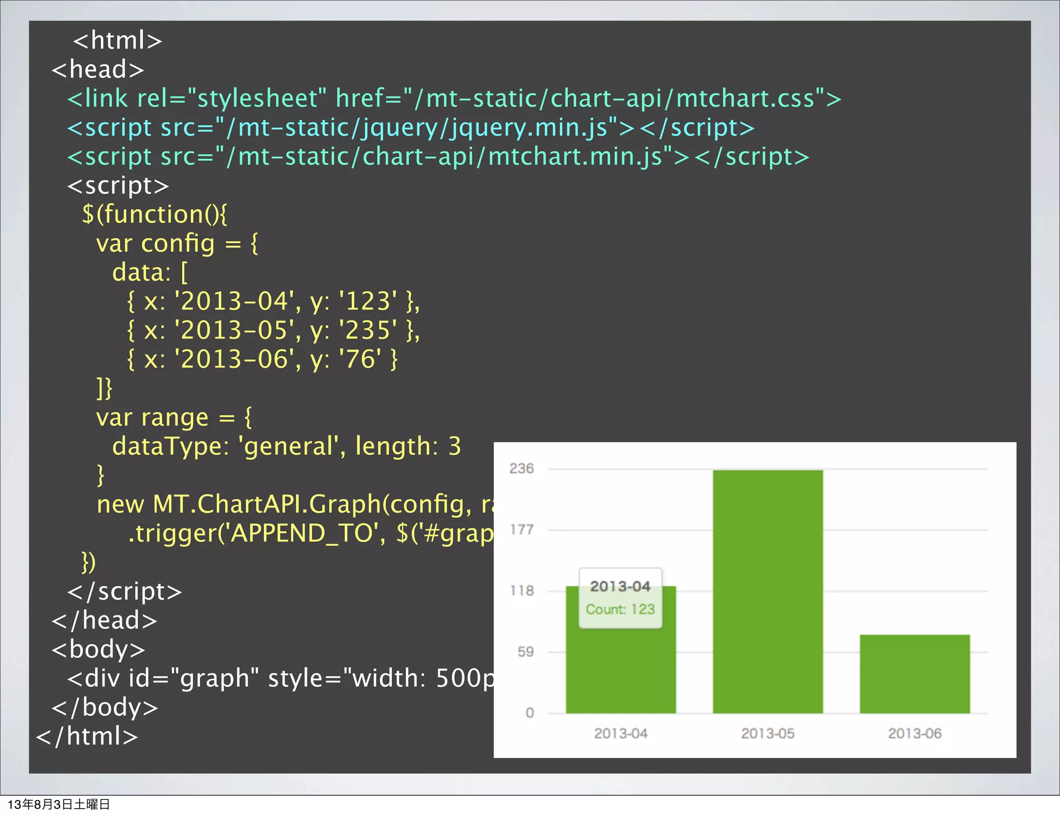Viewport: 1060px width, 816px height.
Task: Click the opening <html> tag line
Action: click(x=117, y=40)
